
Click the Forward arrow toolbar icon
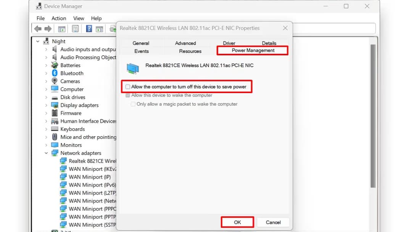[x=48, y=29]
